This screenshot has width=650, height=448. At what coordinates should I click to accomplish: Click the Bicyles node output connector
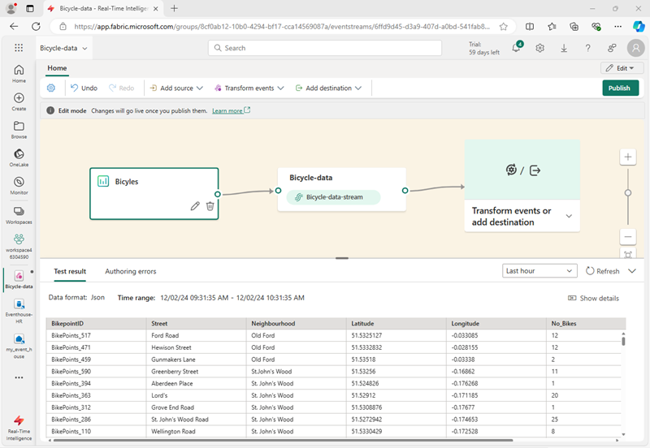[217, 194]
